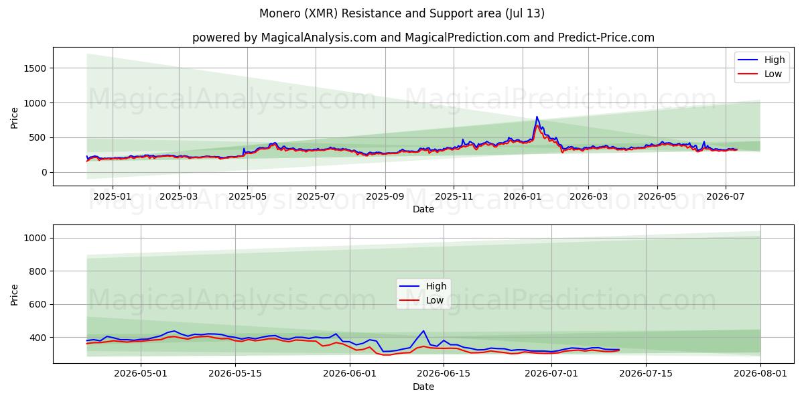Click the '0' y-axis label of the top chart
This screenshot has height=402, width=804.
coord(46,173)
